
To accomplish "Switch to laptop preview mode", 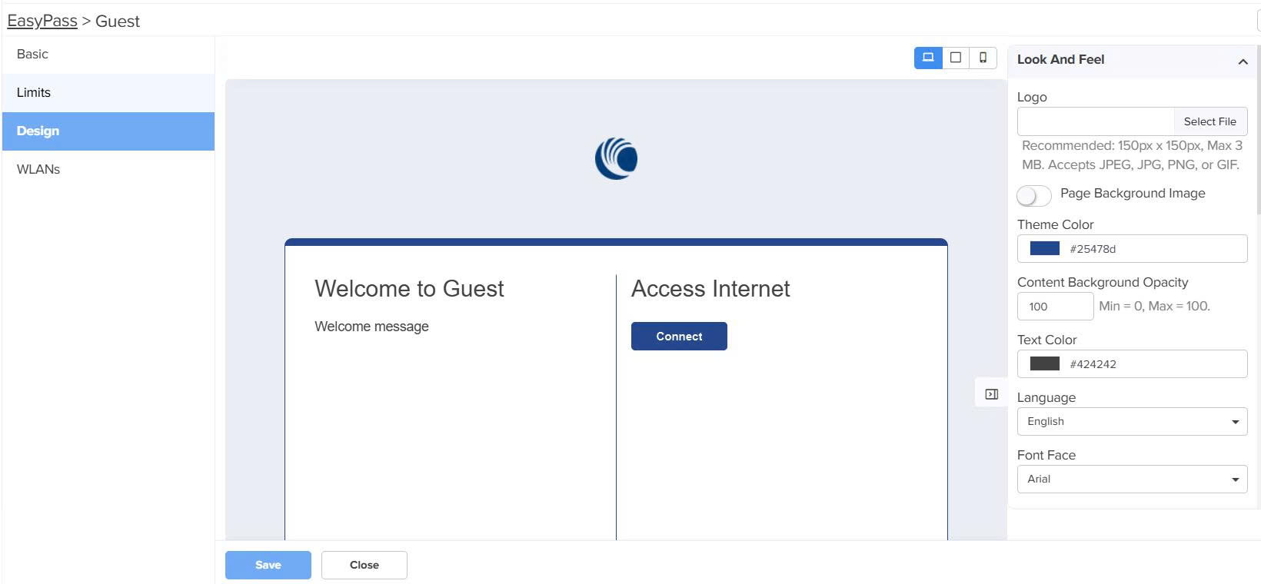I will coord(928,58).
